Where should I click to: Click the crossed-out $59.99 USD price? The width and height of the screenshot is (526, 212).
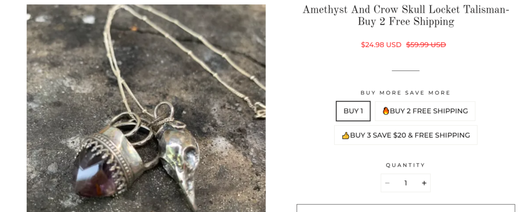tap(426, 45)
